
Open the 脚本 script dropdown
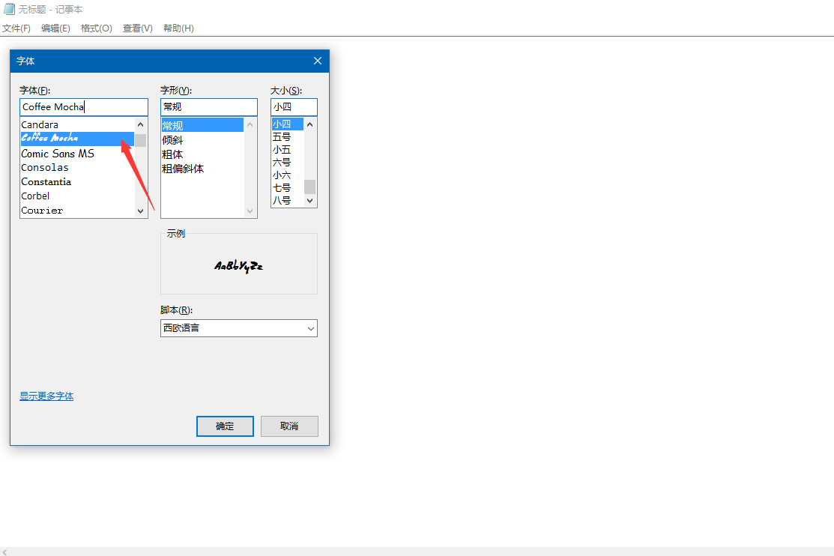[239, 328]
